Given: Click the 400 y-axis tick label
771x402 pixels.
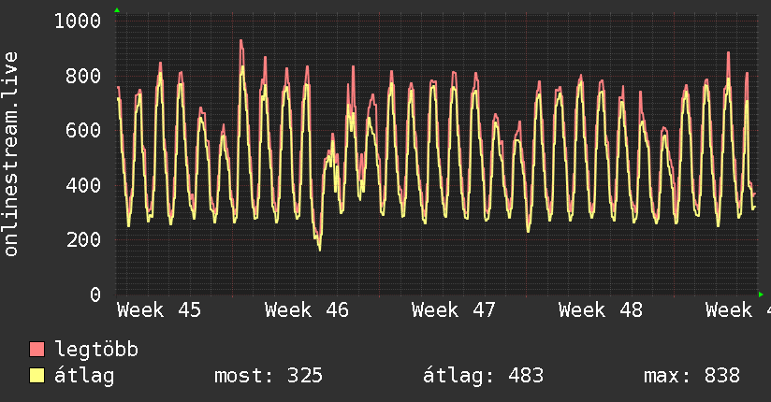Looking at the screenshot, I should click(83, 185).
